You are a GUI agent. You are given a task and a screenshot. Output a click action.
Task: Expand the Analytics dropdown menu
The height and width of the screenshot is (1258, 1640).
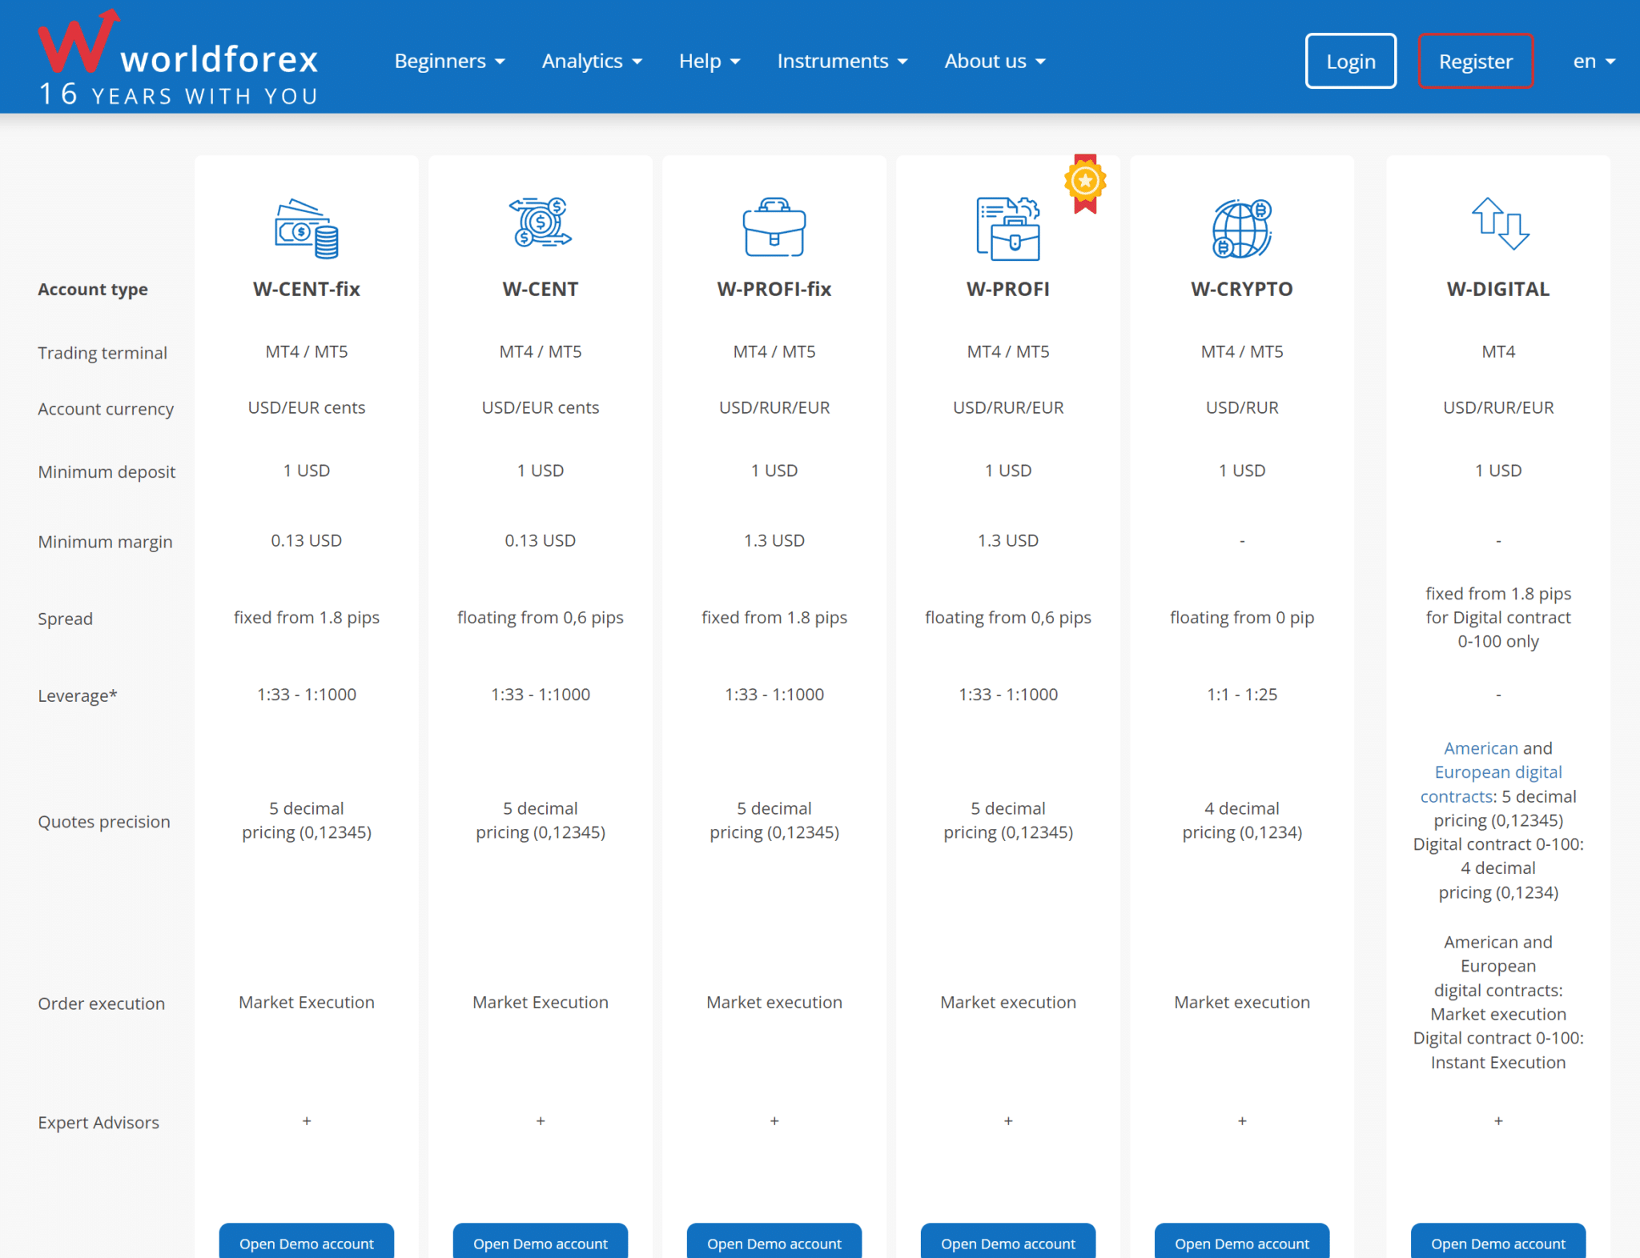(592, 62)
